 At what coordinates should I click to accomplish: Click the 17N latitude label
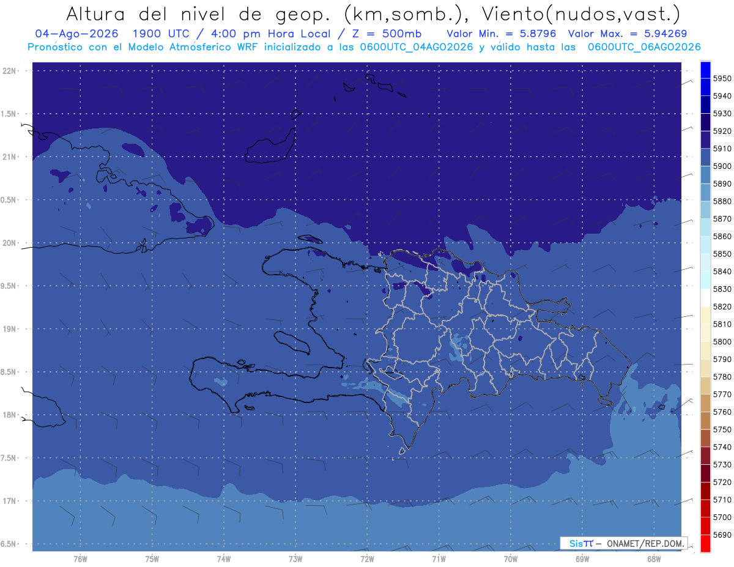tap(10, 501)
